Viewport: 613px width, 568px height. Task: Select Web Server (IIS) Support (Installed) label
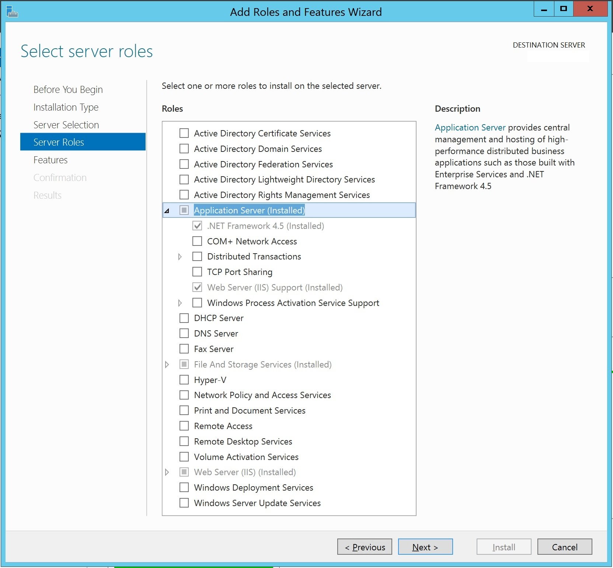pos(275,287)
